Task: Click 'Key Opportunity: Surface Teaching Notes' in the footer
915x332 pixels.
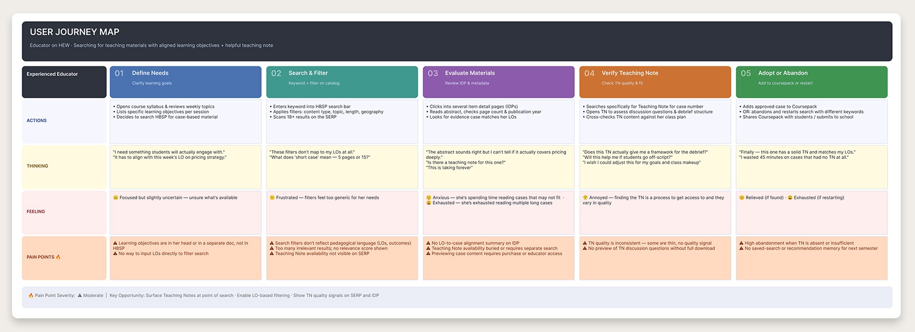Action: (172, 295)
